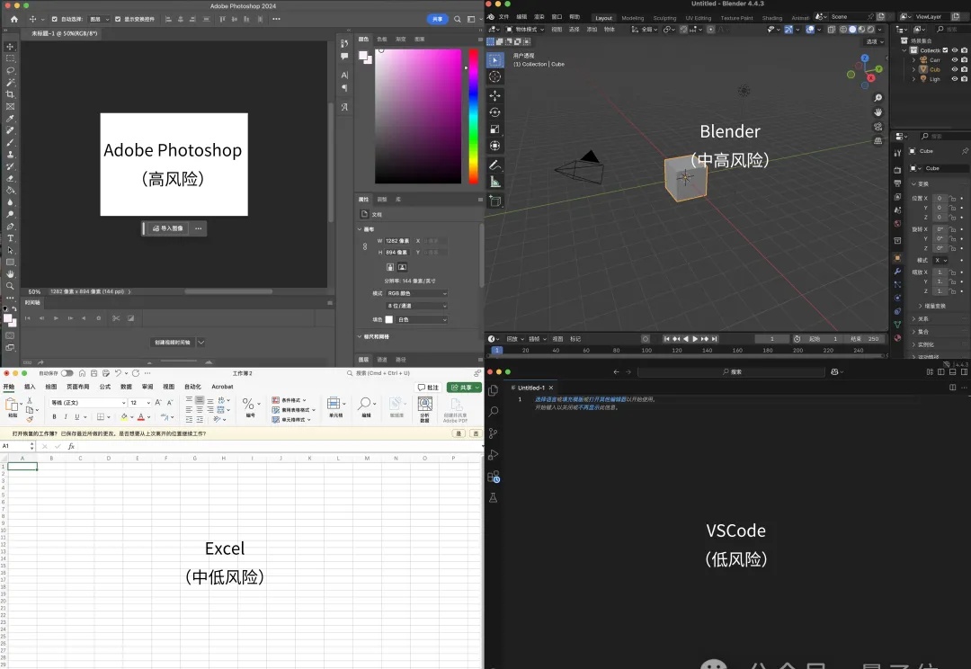Image resolution: width=971 pixels, height=669 pixels.
Task: Open Photoshop 图层 auto-select dropdown
Action: pos(99,19)
